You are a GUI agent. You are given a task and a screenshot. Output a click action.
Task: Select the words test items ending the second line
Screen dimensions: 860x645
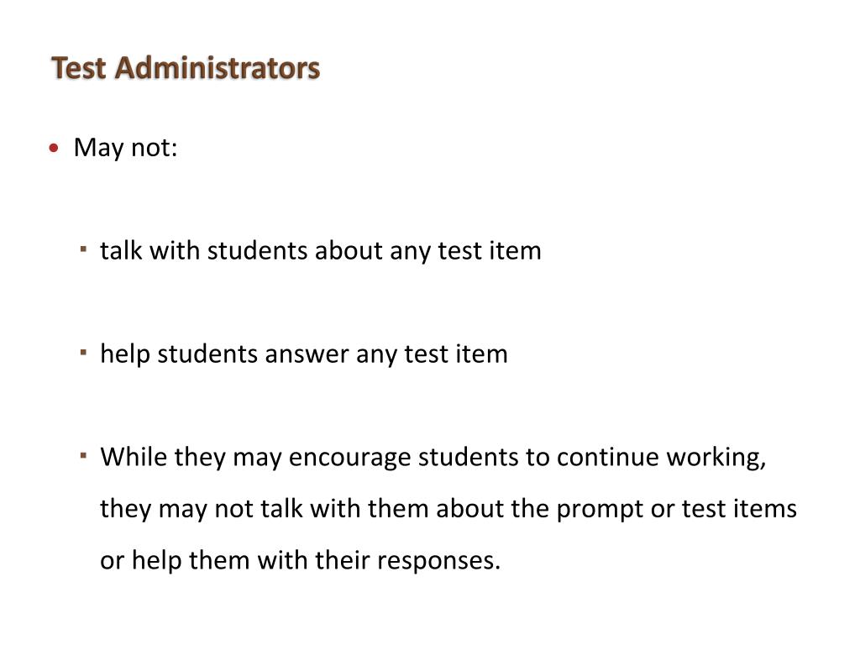pos(739,508)
